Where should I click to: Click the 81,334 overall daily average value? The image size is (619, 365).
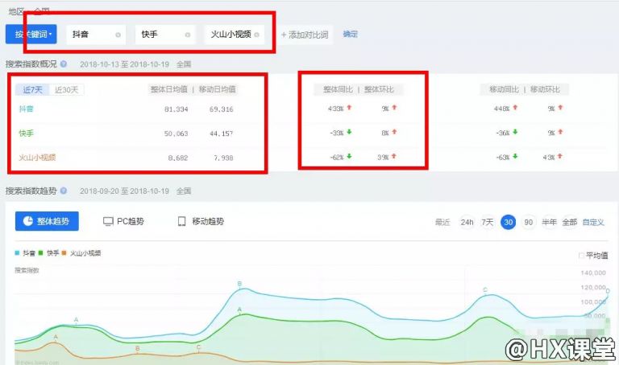[176, 109]
